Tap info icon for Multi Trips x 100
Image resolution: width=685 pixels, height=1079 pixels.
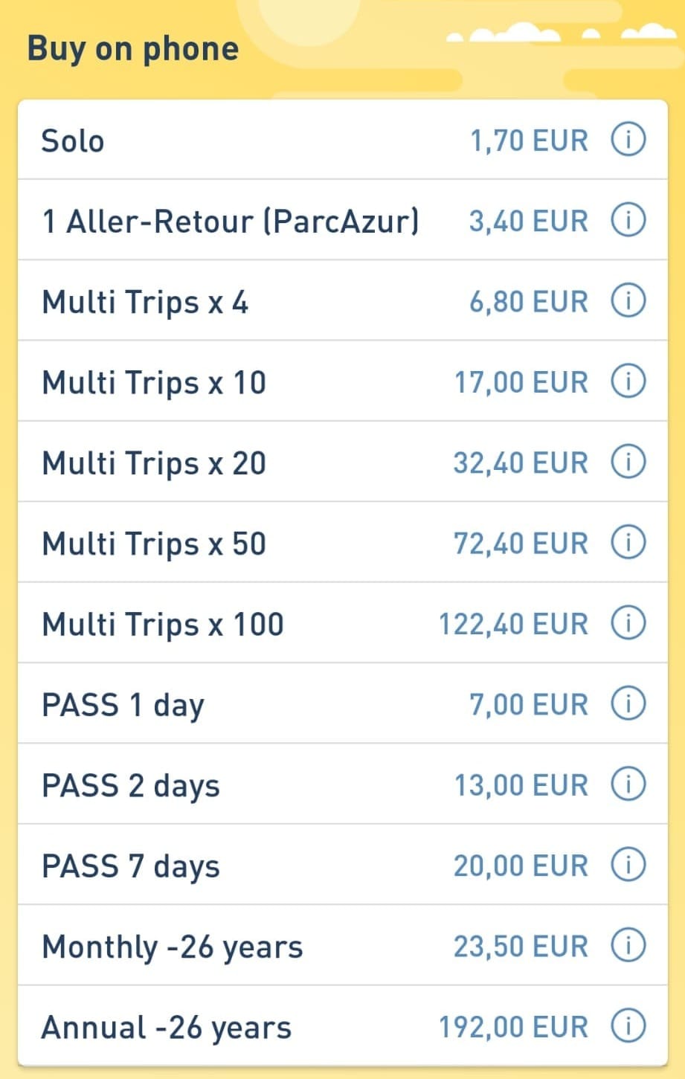(628, 623)
